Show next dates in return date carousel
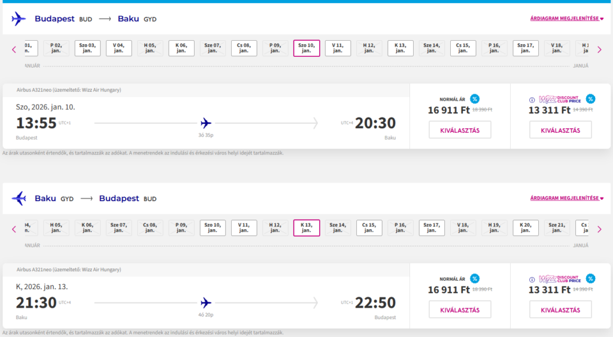Image resolution: width=613 pixels, height=337 pixels. coord(600,228)
